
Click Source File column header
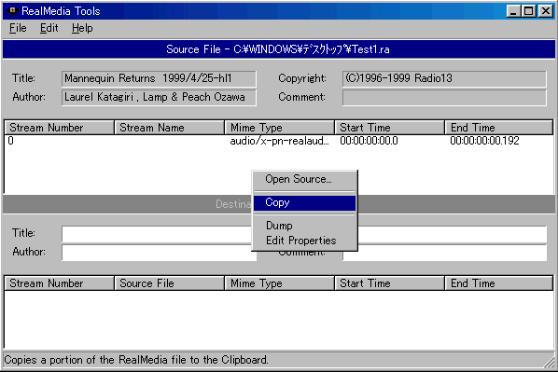point(170,283)
